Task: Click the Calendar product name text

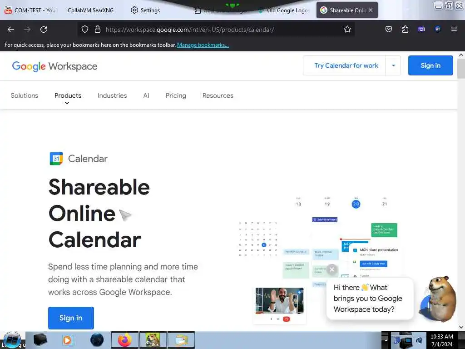Action: 88,159
